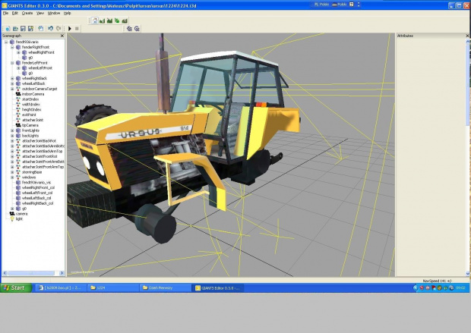
Task: Open the Windows Start button
Action: click(x=16, y=288)
